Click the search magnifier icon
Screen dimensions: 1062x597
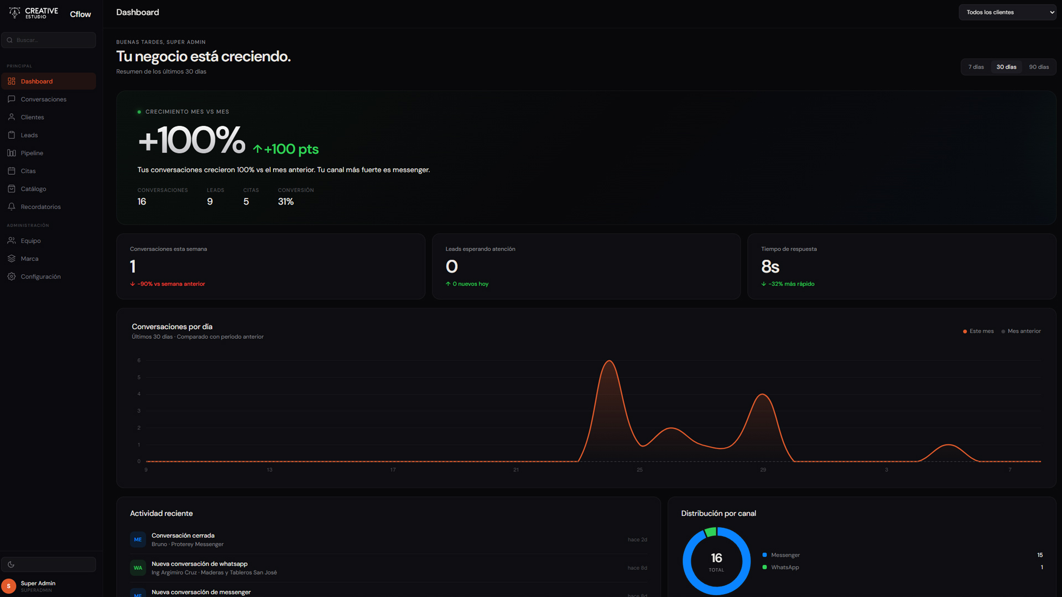coord(10,40)
